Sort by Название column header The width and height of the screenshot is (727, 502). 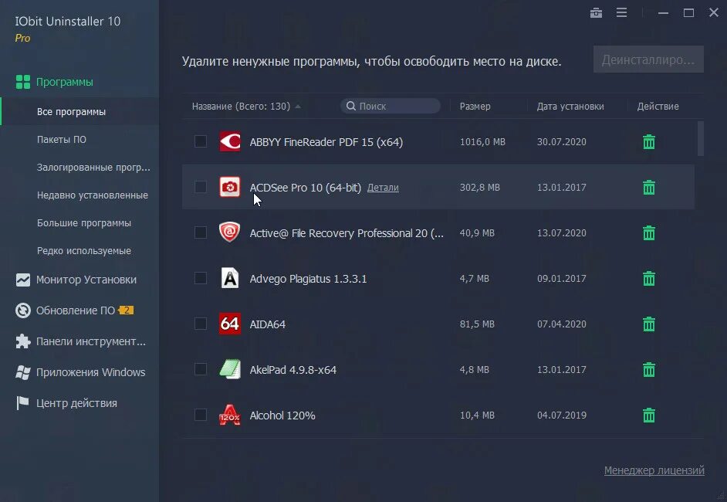[241, 107]
